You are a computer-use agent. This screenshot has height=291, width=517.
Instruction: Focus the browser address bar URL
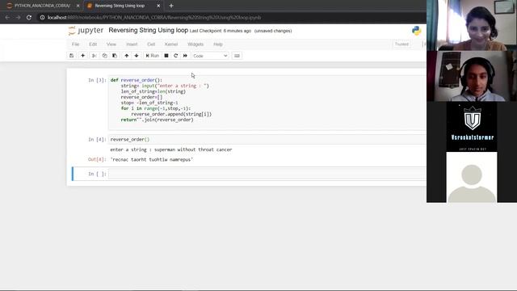tap(154, 18)
